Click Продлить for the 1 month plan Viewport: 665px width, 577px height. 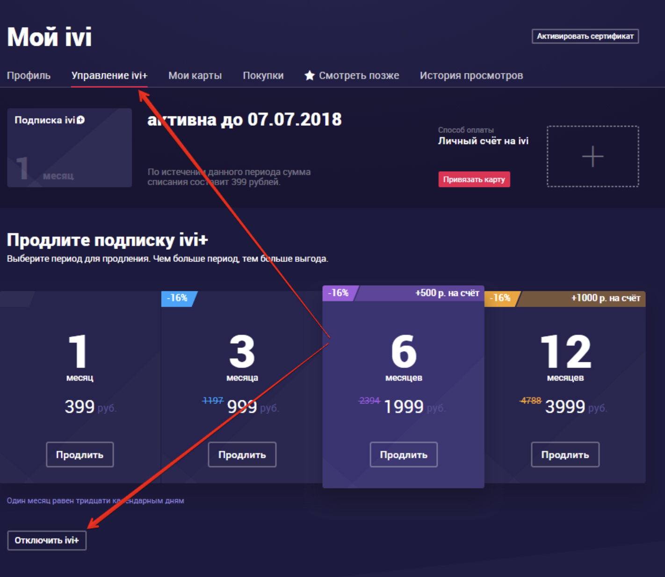(80, 454)
